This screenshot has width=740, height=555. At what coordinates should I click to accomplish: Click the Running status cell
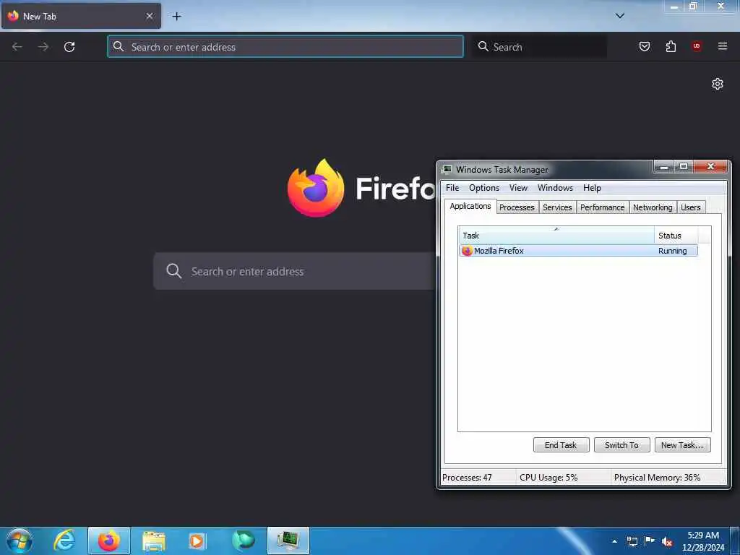point(672,251)
